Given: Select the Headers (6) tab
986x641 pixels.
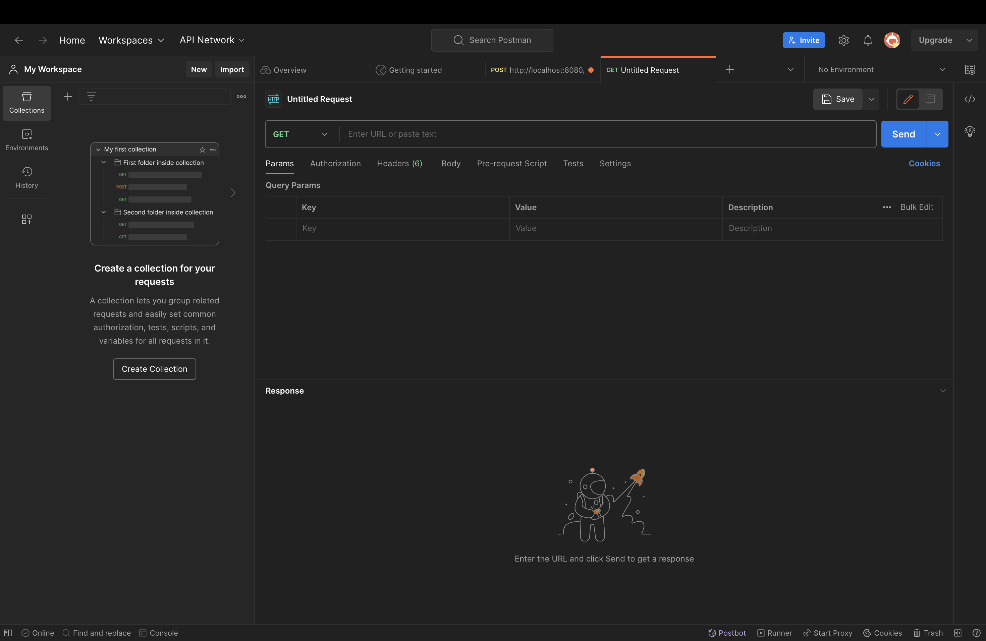Looking at the screenshot, I should click(x=400, y=164).
